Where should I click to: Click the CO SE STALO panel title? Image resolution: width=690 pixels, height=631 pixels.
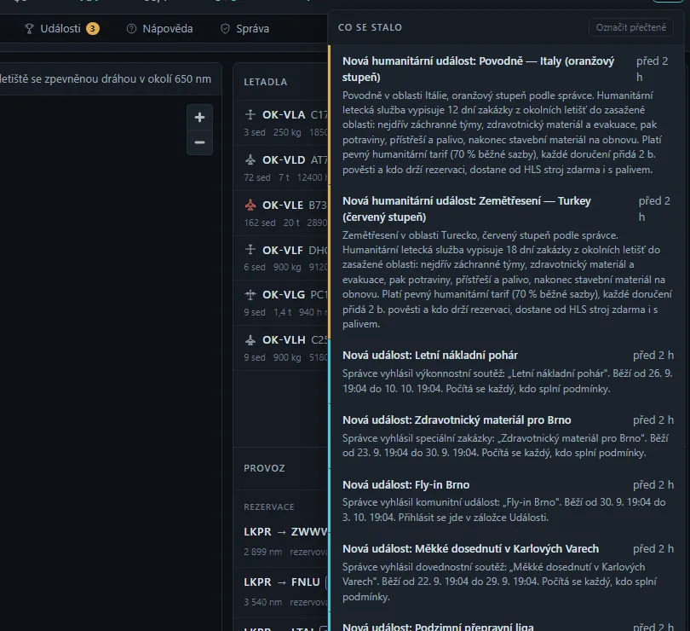click(370, 27)
